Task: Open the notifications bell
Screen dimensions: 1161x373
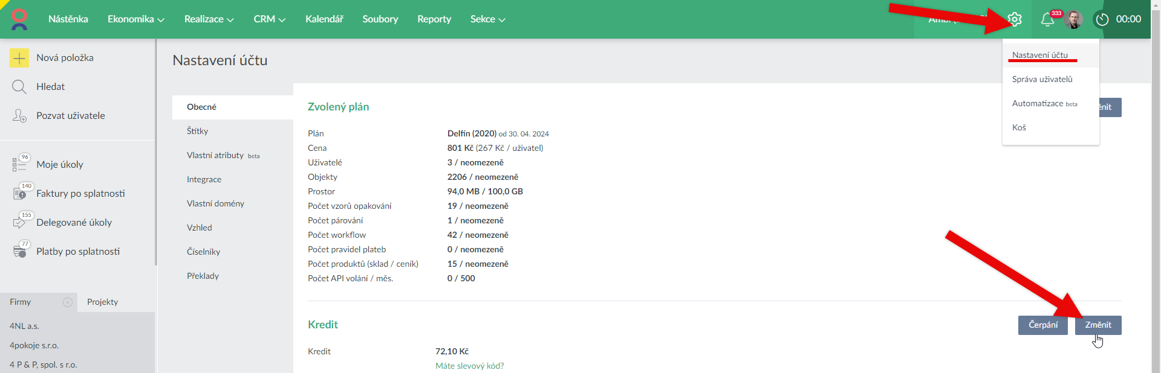Action: click(1047, 20)
